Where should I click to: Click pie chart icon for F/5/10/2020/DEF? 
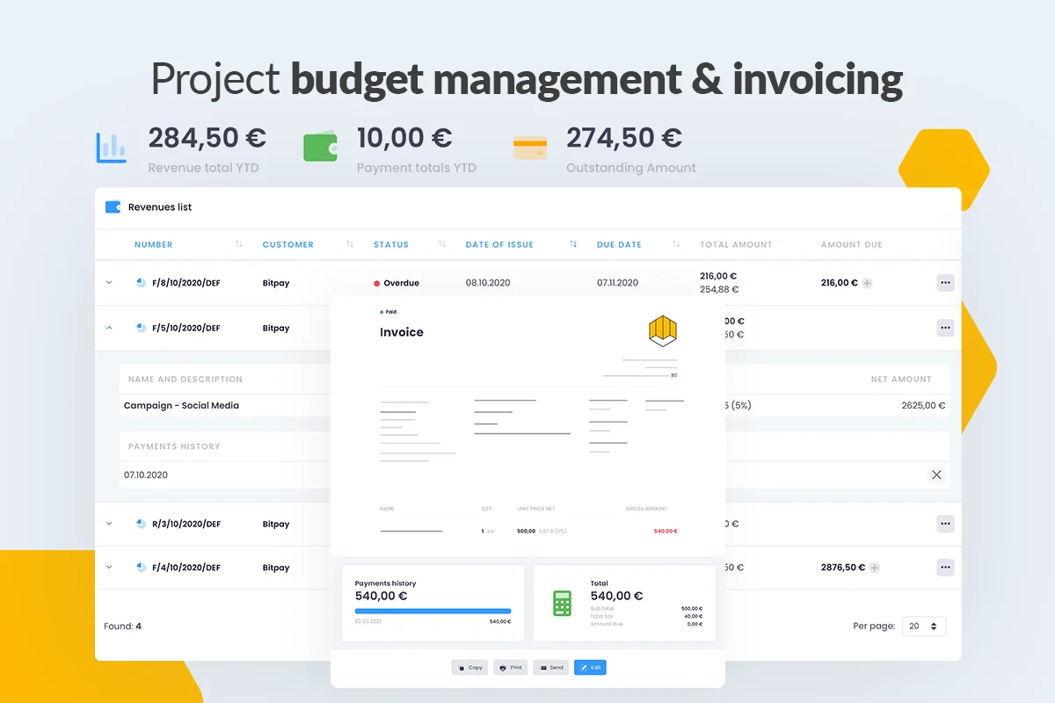141,328
